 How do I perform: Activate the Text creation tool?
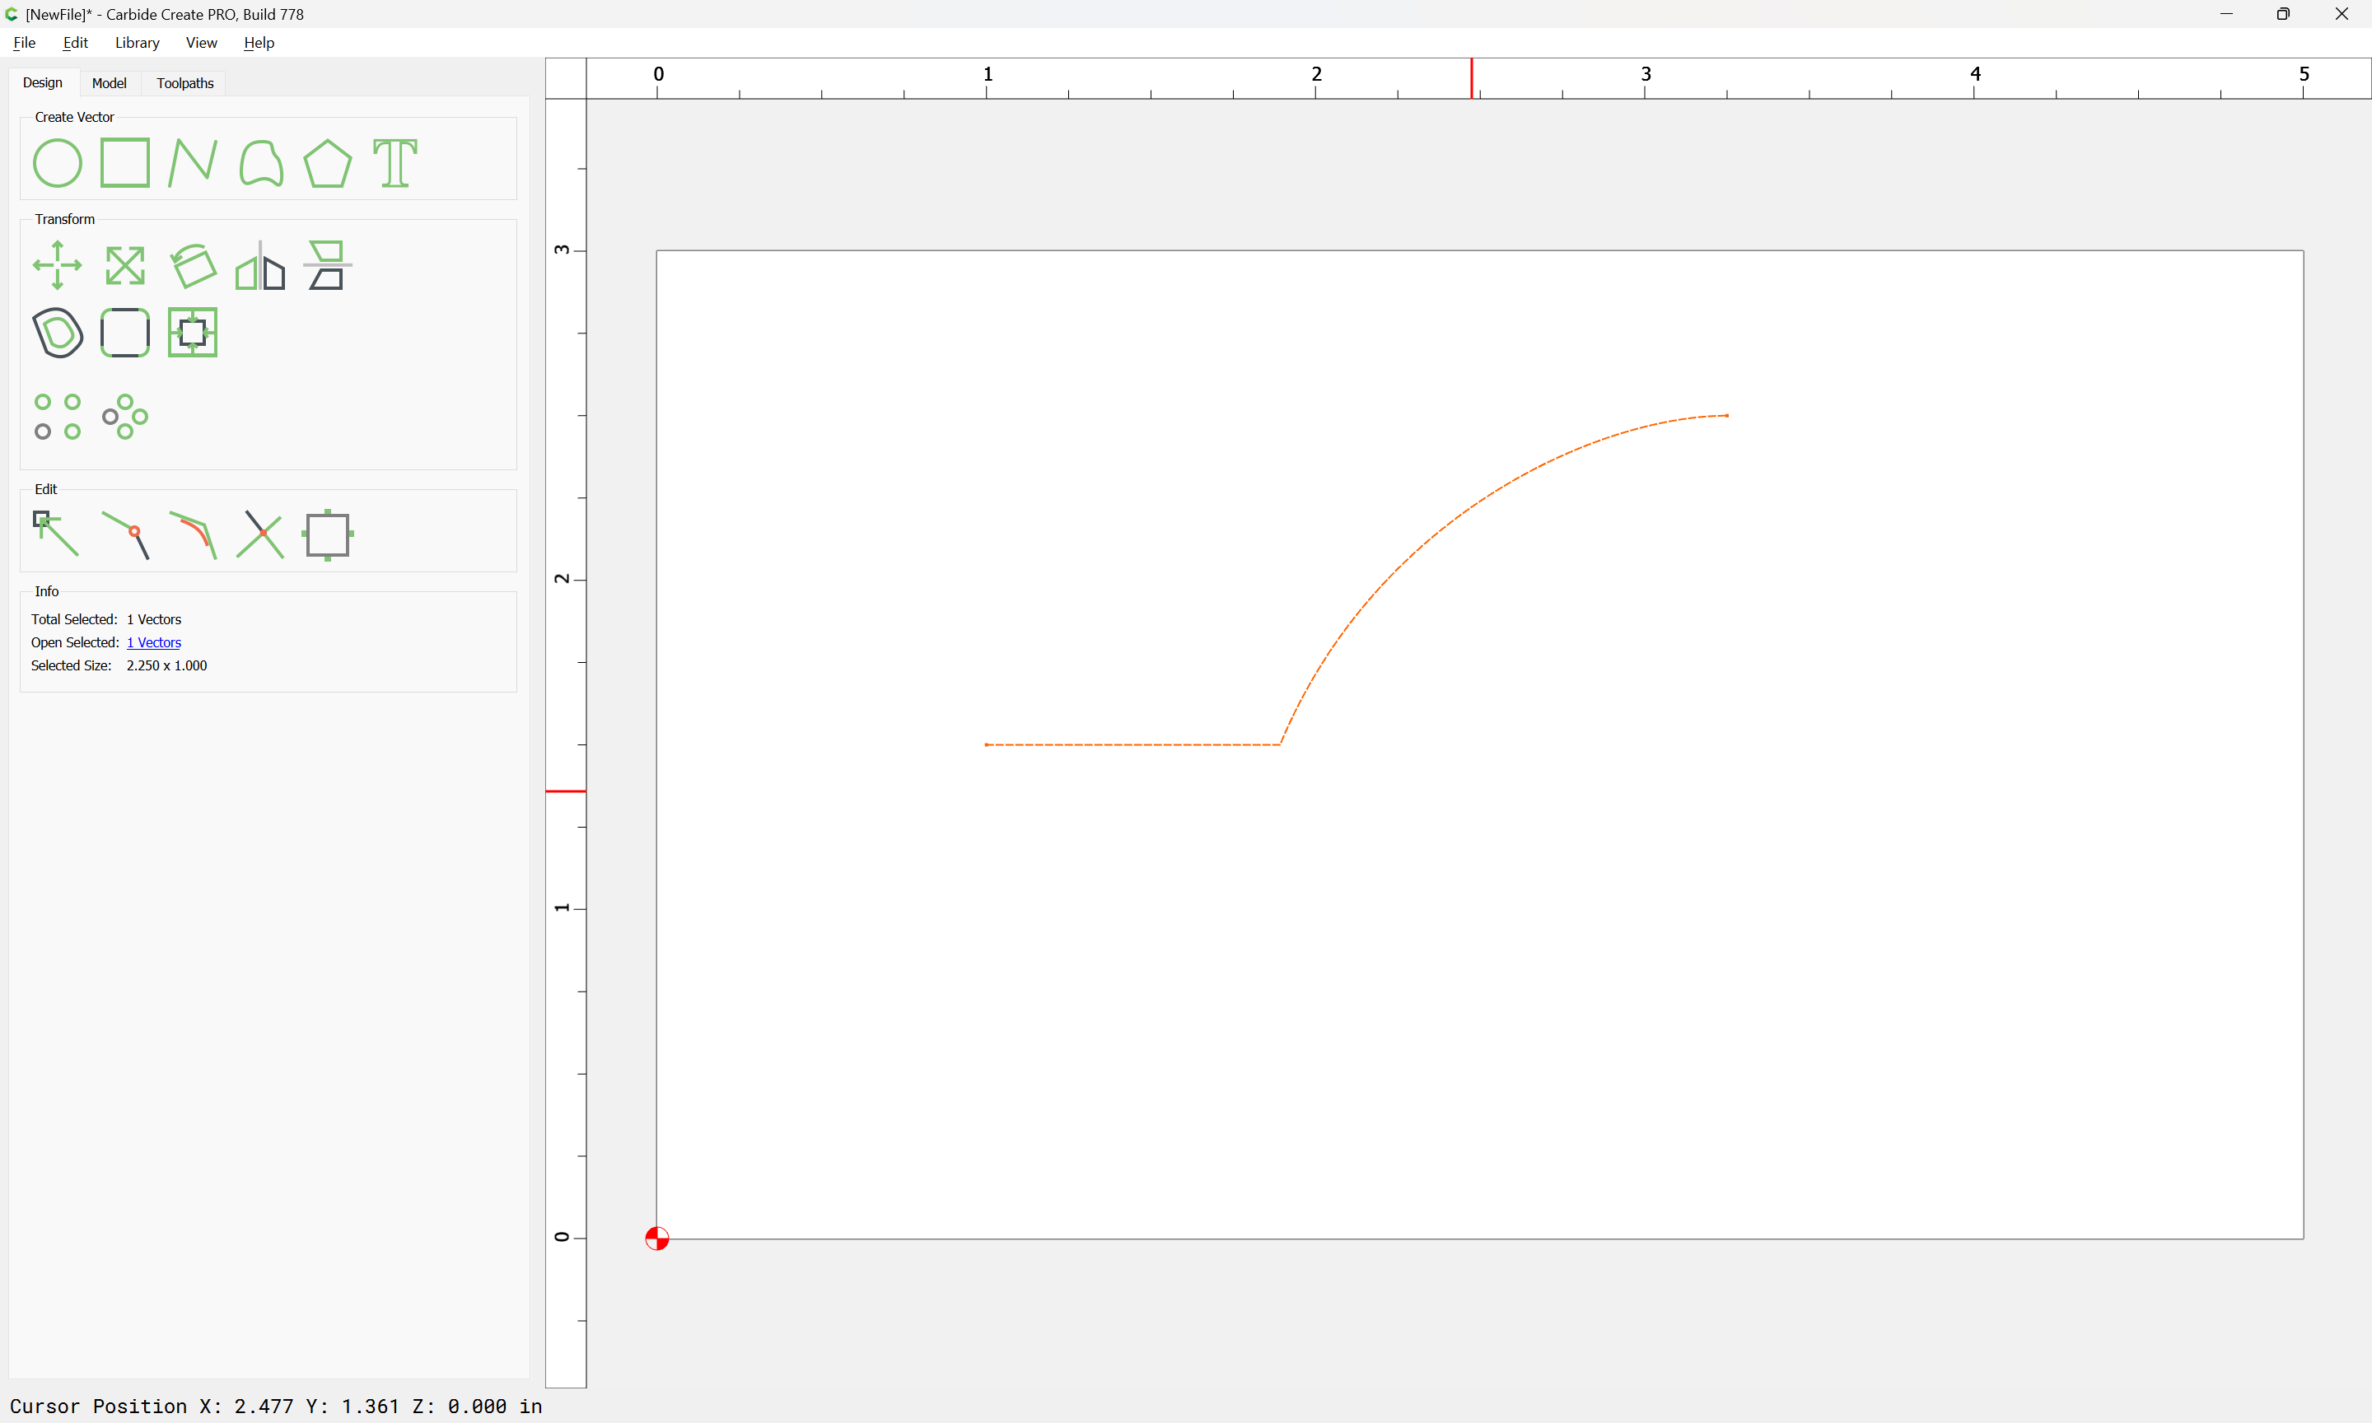coord(395,163)
